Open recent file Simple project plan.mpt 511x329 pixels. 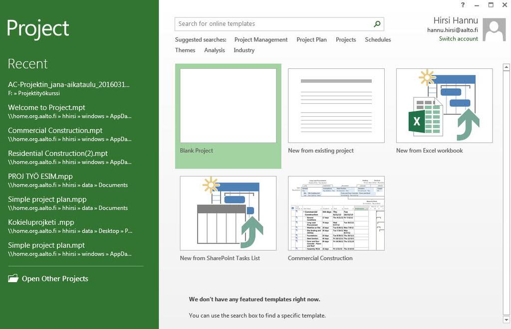coord(70,249)
